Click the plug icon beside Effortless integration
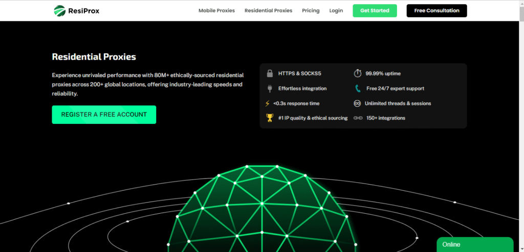This screenshot has height=252, width=524. (269, 89)
